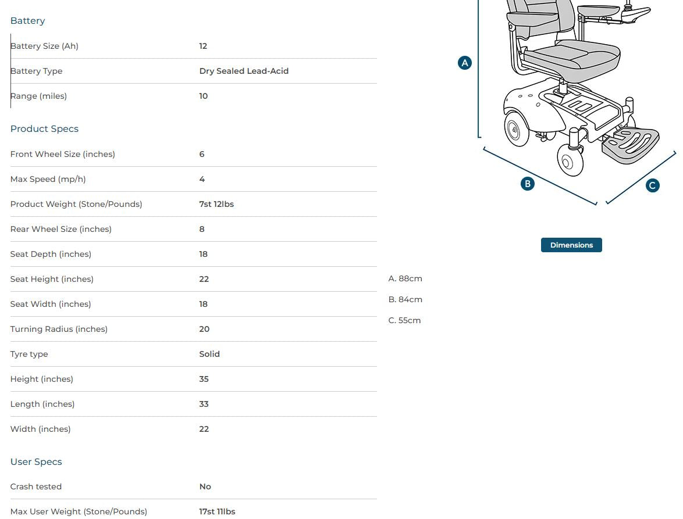Click the Max Speed (mp/h) label

(48, 180)
